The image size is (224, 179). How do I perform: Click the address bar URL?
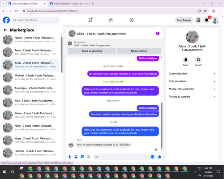52,11
